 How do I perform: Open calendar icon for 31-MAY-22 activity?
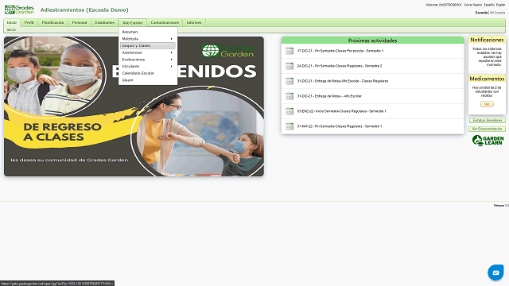click(289, 126)
